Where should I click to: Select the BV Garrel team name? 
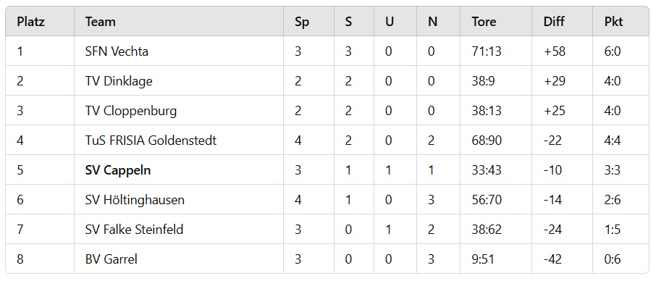(x=112, y=259)
